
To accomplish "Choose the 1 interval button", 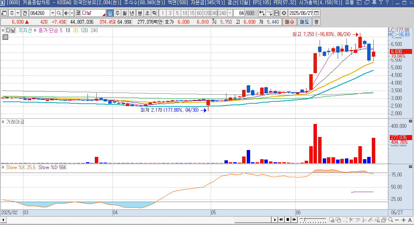I will (163, 13).
